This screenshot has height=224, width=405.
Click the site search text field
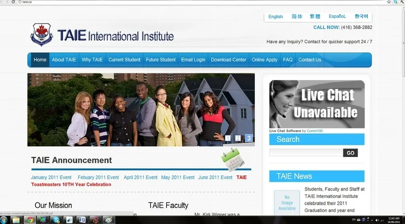pyautogui.click(x=306, y=153)
